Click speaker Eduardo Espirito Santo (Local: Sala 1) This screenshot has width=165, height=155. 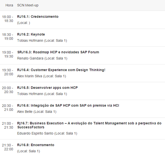click(47, 134)
